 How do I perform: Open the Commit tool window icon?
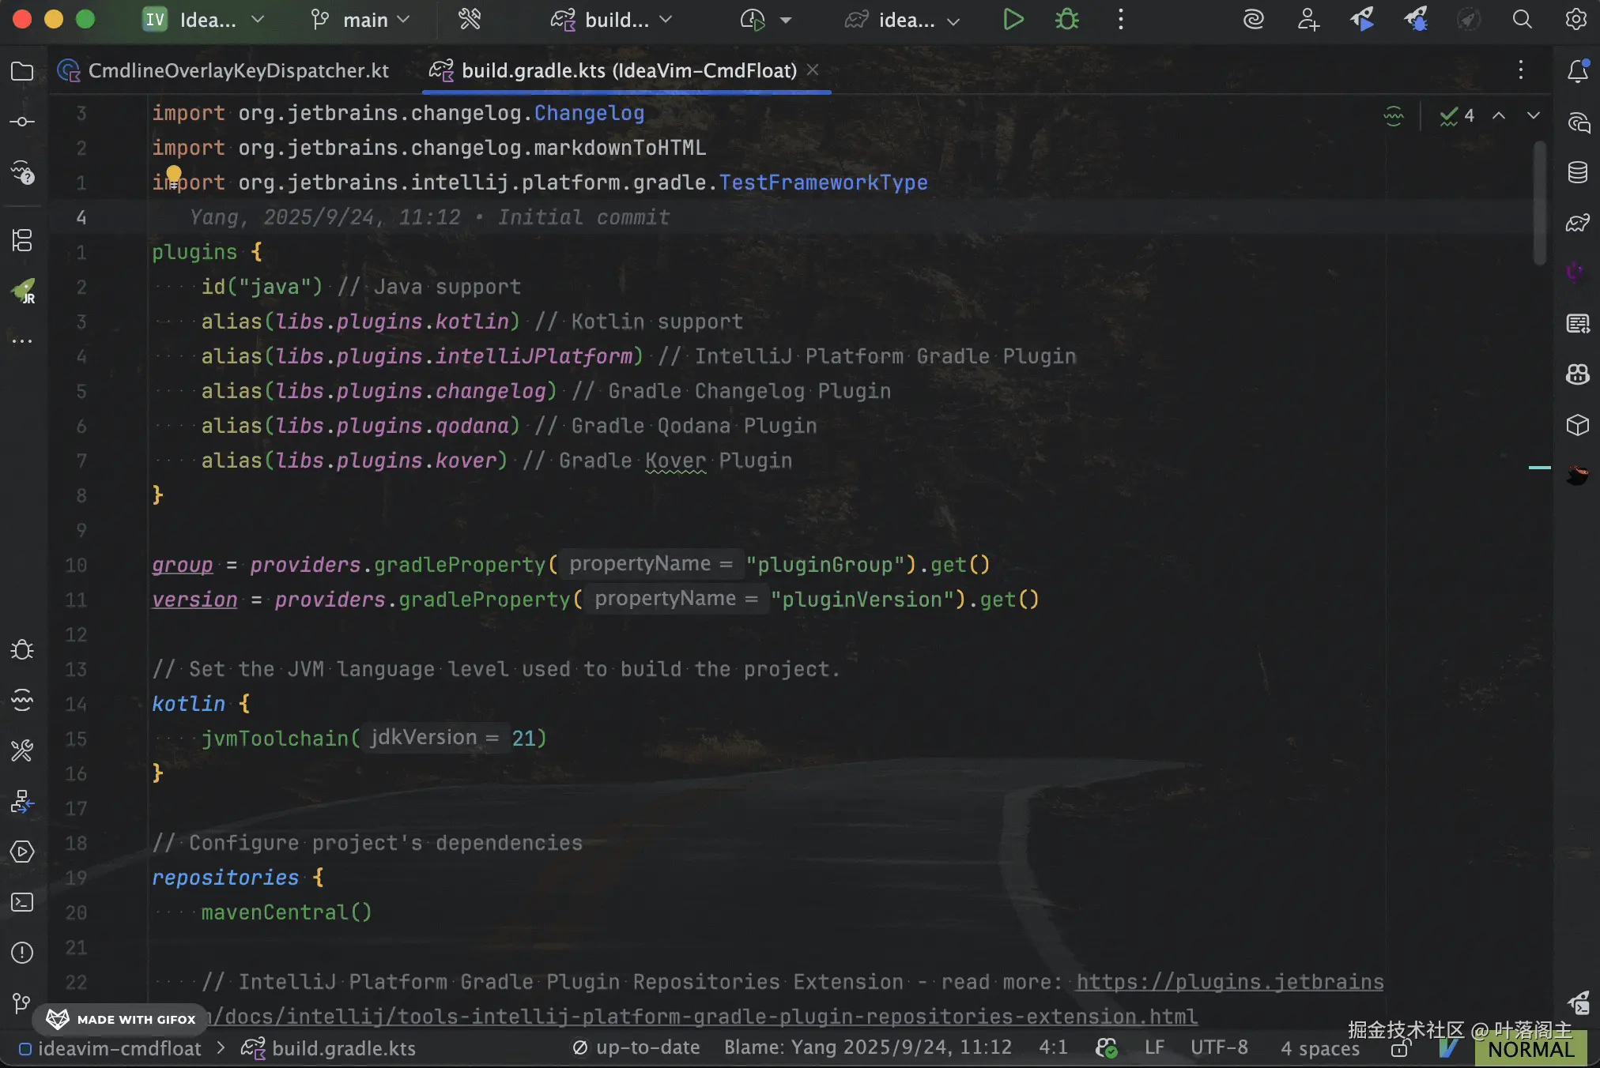pos(22,122)
